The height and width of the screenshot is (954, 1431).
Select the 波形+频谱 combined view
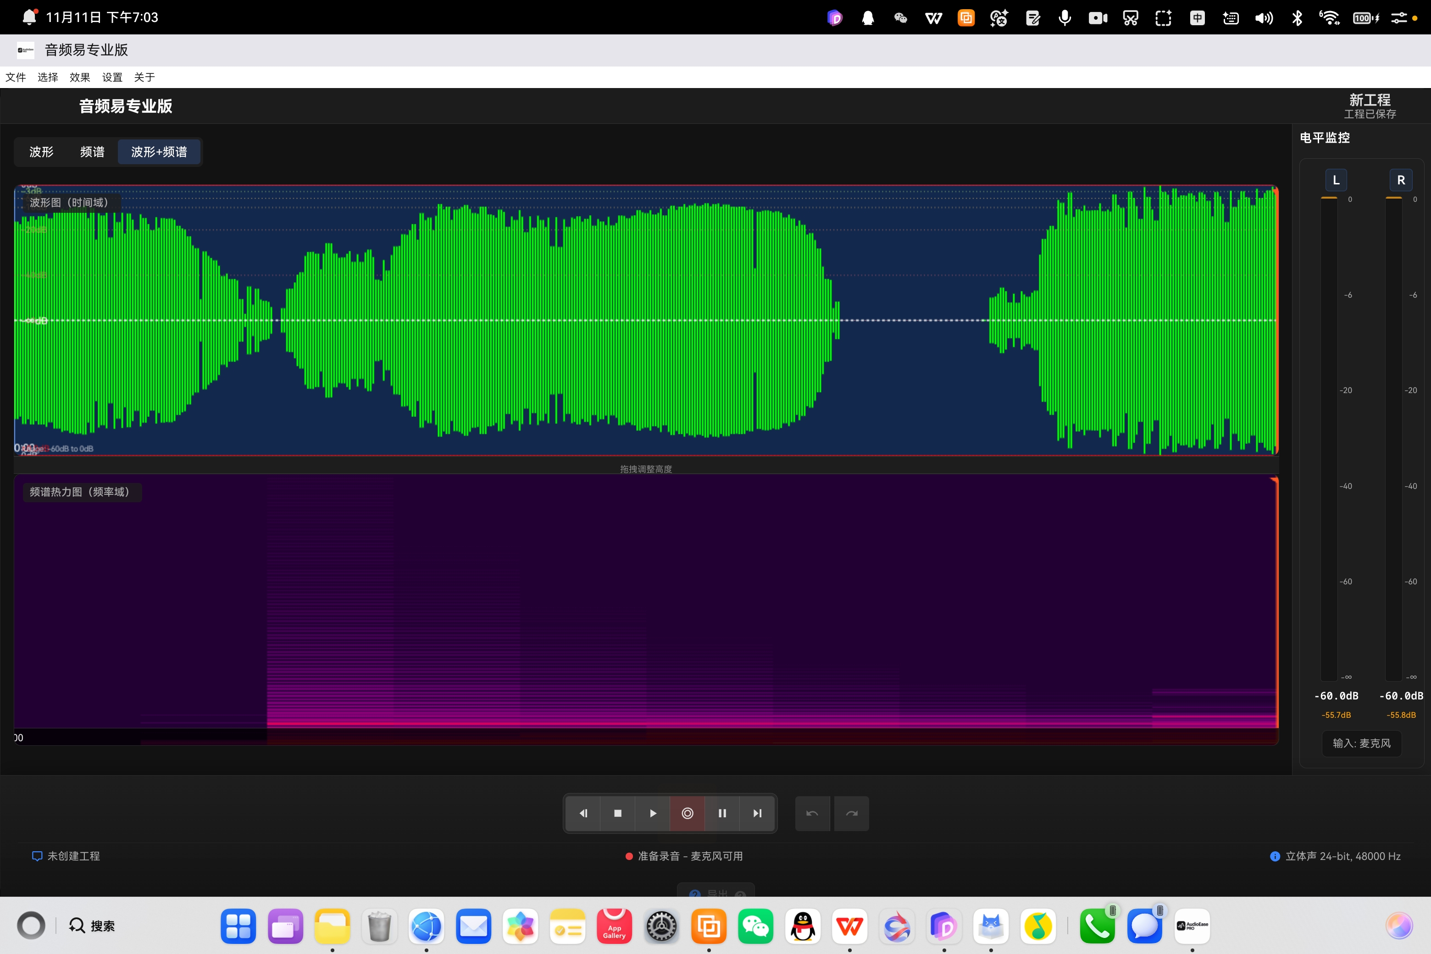pos(159,151)
